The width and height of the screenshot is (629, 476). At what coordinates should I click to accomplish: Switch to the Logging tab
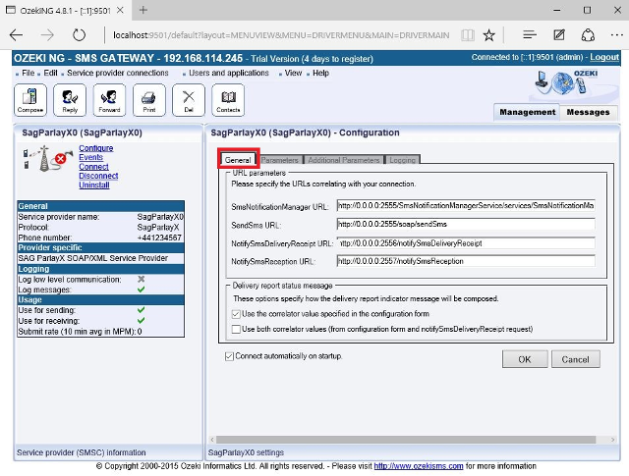tap(402, 160)
